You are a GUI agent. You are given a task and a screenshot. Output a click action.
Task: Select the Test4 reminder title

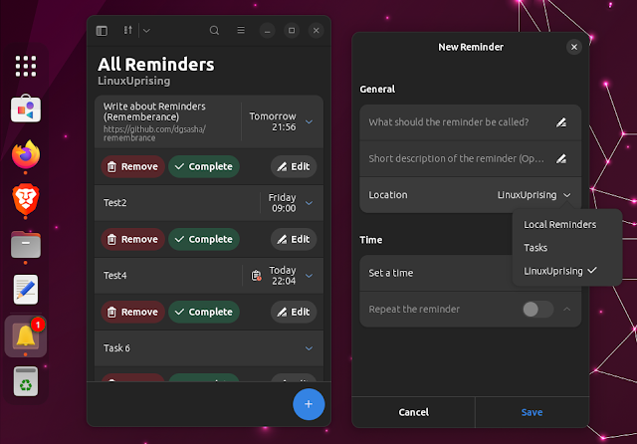(x=115, y=276)
